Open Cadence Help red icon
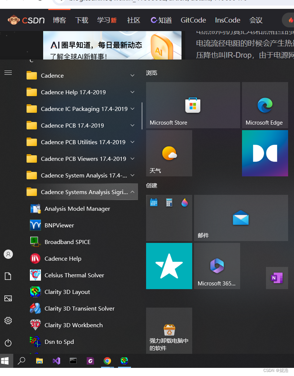294x376 pixels. (x=35, y=258)
